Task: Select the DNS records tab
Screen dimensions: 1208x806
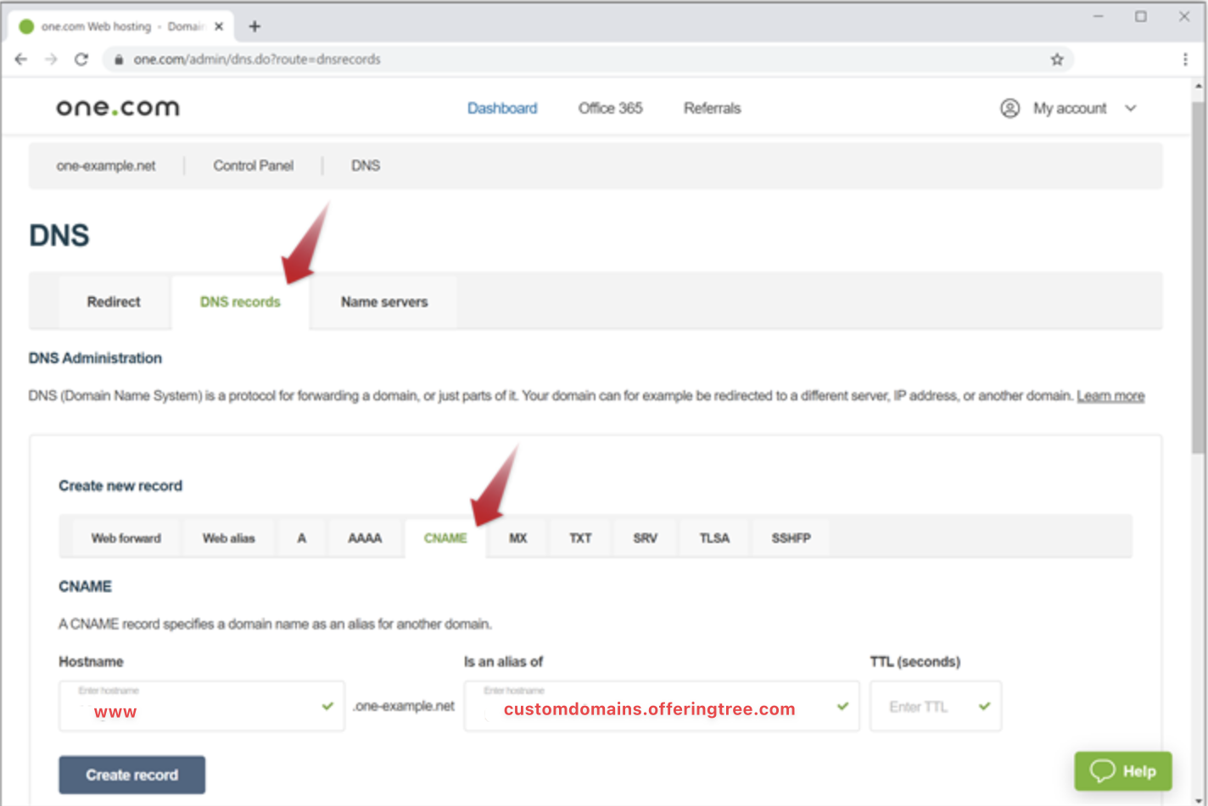Action: point(240,302)
